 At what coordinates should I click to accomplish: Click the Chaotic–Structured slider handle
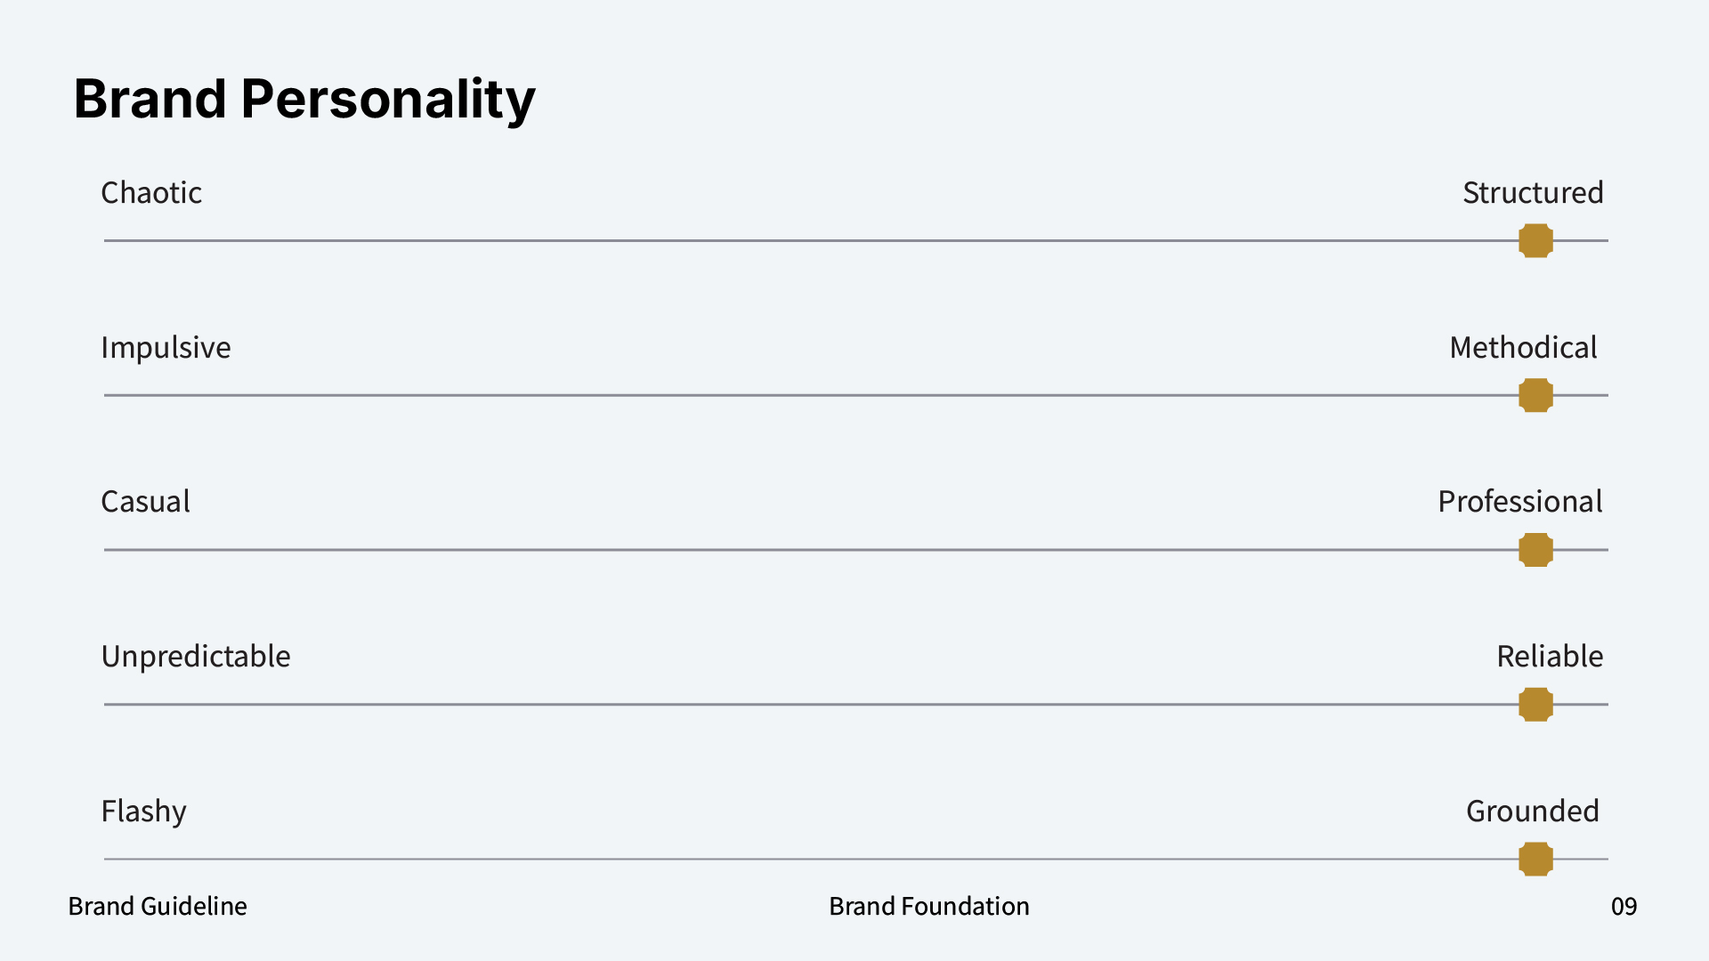tap(1535, 240)
